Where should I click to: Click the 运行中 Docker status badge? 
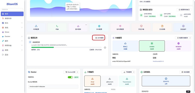click(76, 77)
